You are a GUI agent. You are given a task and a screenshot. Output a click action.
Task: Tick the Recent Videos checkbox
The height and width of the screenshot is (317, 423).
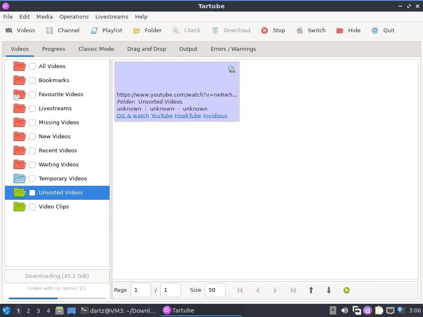tap(32, 150)
